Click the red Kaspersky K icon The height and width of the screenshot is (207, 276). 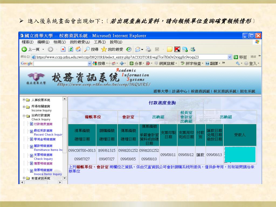(177, 49)
